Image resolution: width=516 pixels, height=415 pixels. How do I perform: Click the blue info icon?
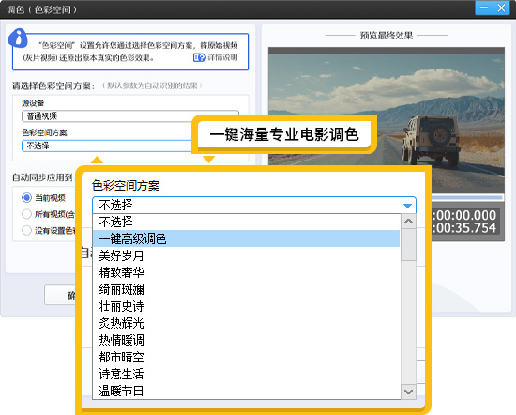18,38
